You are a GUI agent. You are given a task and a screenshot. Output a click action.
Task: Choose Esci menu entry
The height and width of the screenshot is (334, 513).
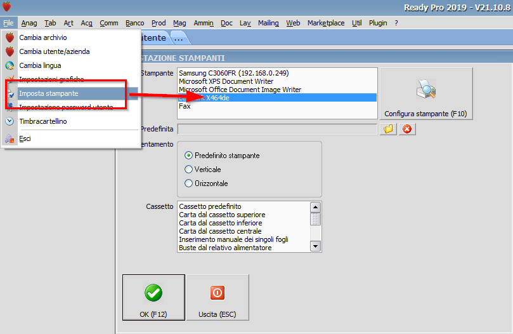71,138
